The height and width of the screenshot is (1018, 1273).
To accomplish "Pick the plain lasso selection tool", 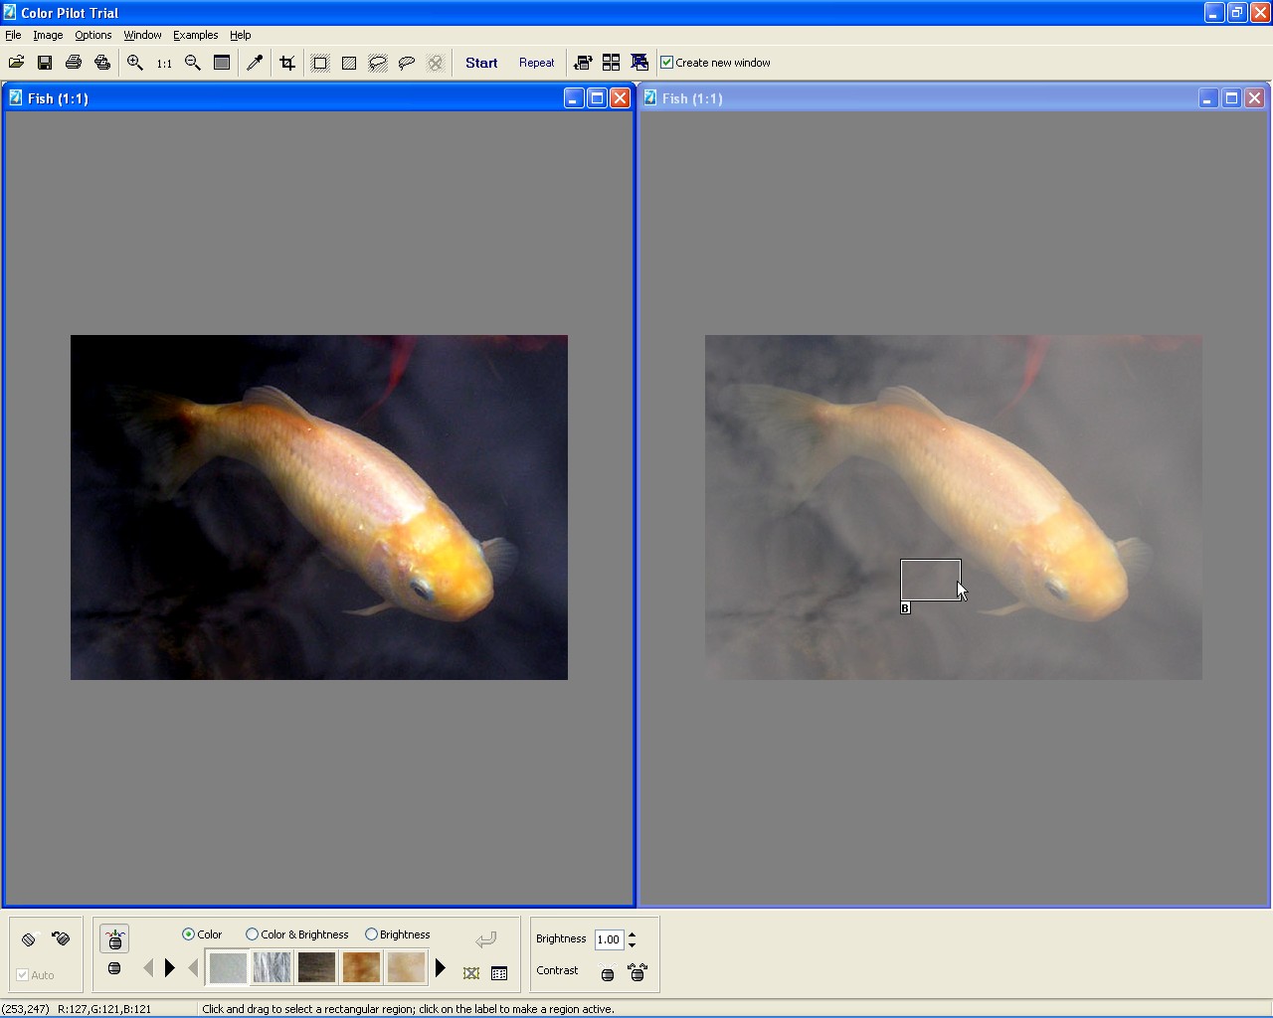I will pos(407,63).
